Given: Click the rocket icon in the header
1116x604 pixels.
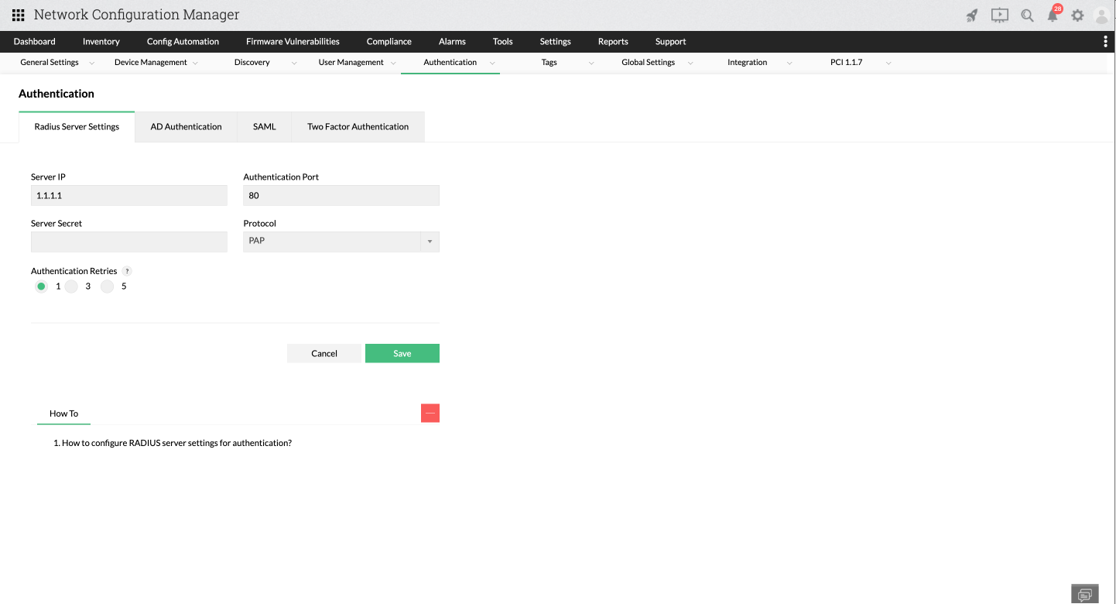Looking at the screenshot, I should (x=973, y=15).
